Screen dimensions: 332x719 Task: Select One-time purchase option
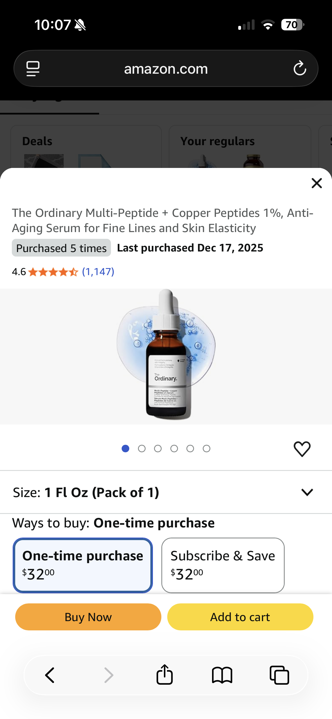[83, 565]
